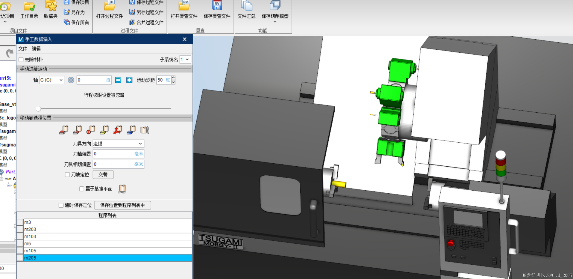Open the 编辑 menu in MDI dialog
573x279 pixels.
(36, 49)
